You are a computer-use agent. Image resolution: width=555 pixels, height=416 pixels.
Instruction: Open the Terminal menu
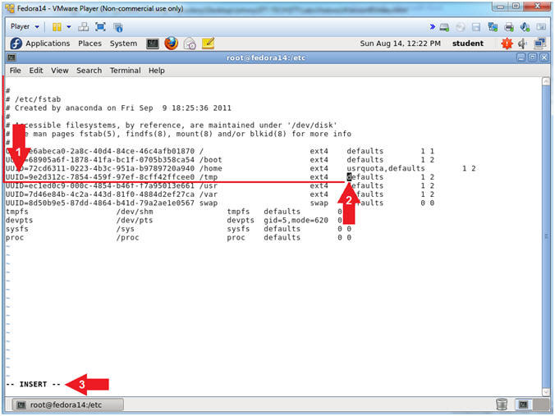(x=126, y=71)
